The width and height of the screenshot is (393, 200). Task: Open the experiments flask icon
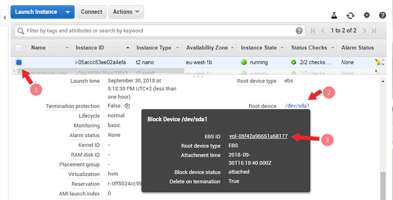pos(334,16)
